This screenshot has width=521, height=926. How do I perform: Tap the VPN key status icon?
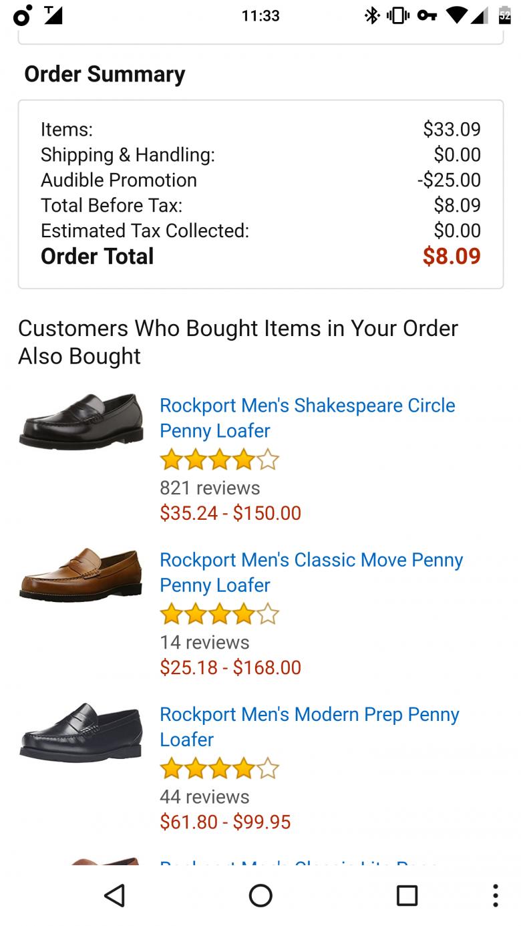pos(427,15)
